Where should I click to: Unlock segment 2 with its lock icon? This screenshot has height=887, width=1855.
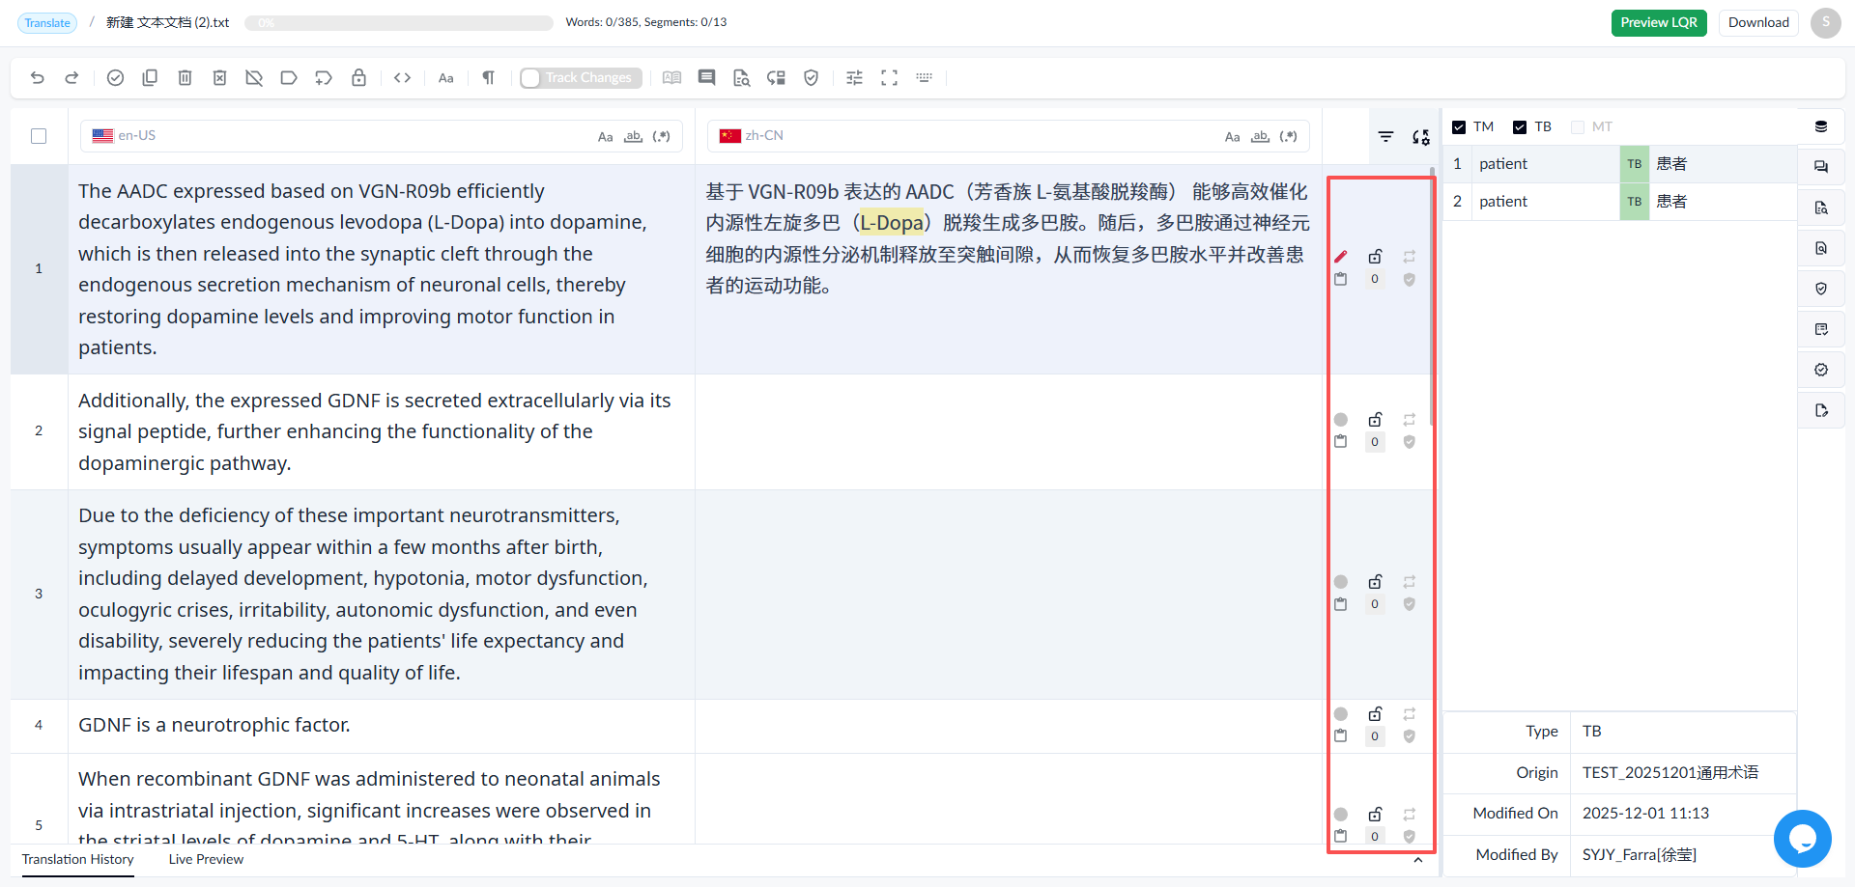pyautogui.click(x=1375, y=420)
